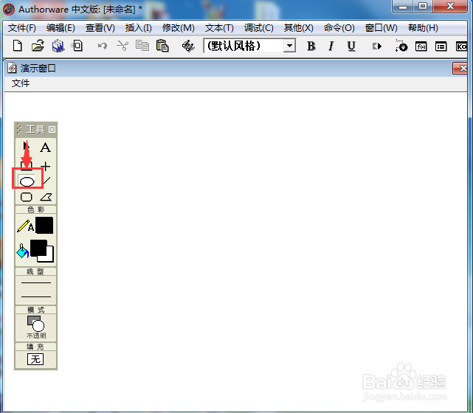Click the Cut scissors icon
Viewport: 473px width, 413px height.
point(122,46)
